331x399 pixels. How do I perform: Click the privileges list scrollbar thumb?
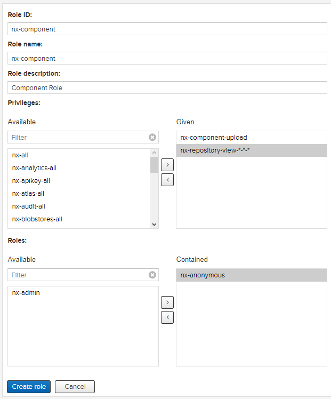pos(154,165)
